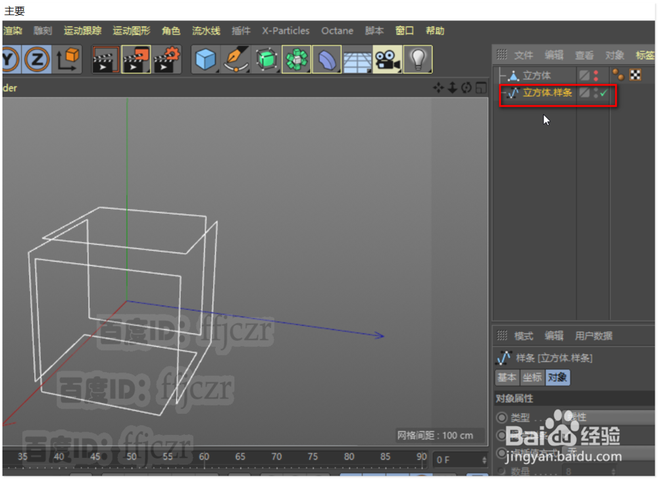Screen dimensions: 658x479
Task: Click the blue bend deformer icon
Action: pos(326,60)
